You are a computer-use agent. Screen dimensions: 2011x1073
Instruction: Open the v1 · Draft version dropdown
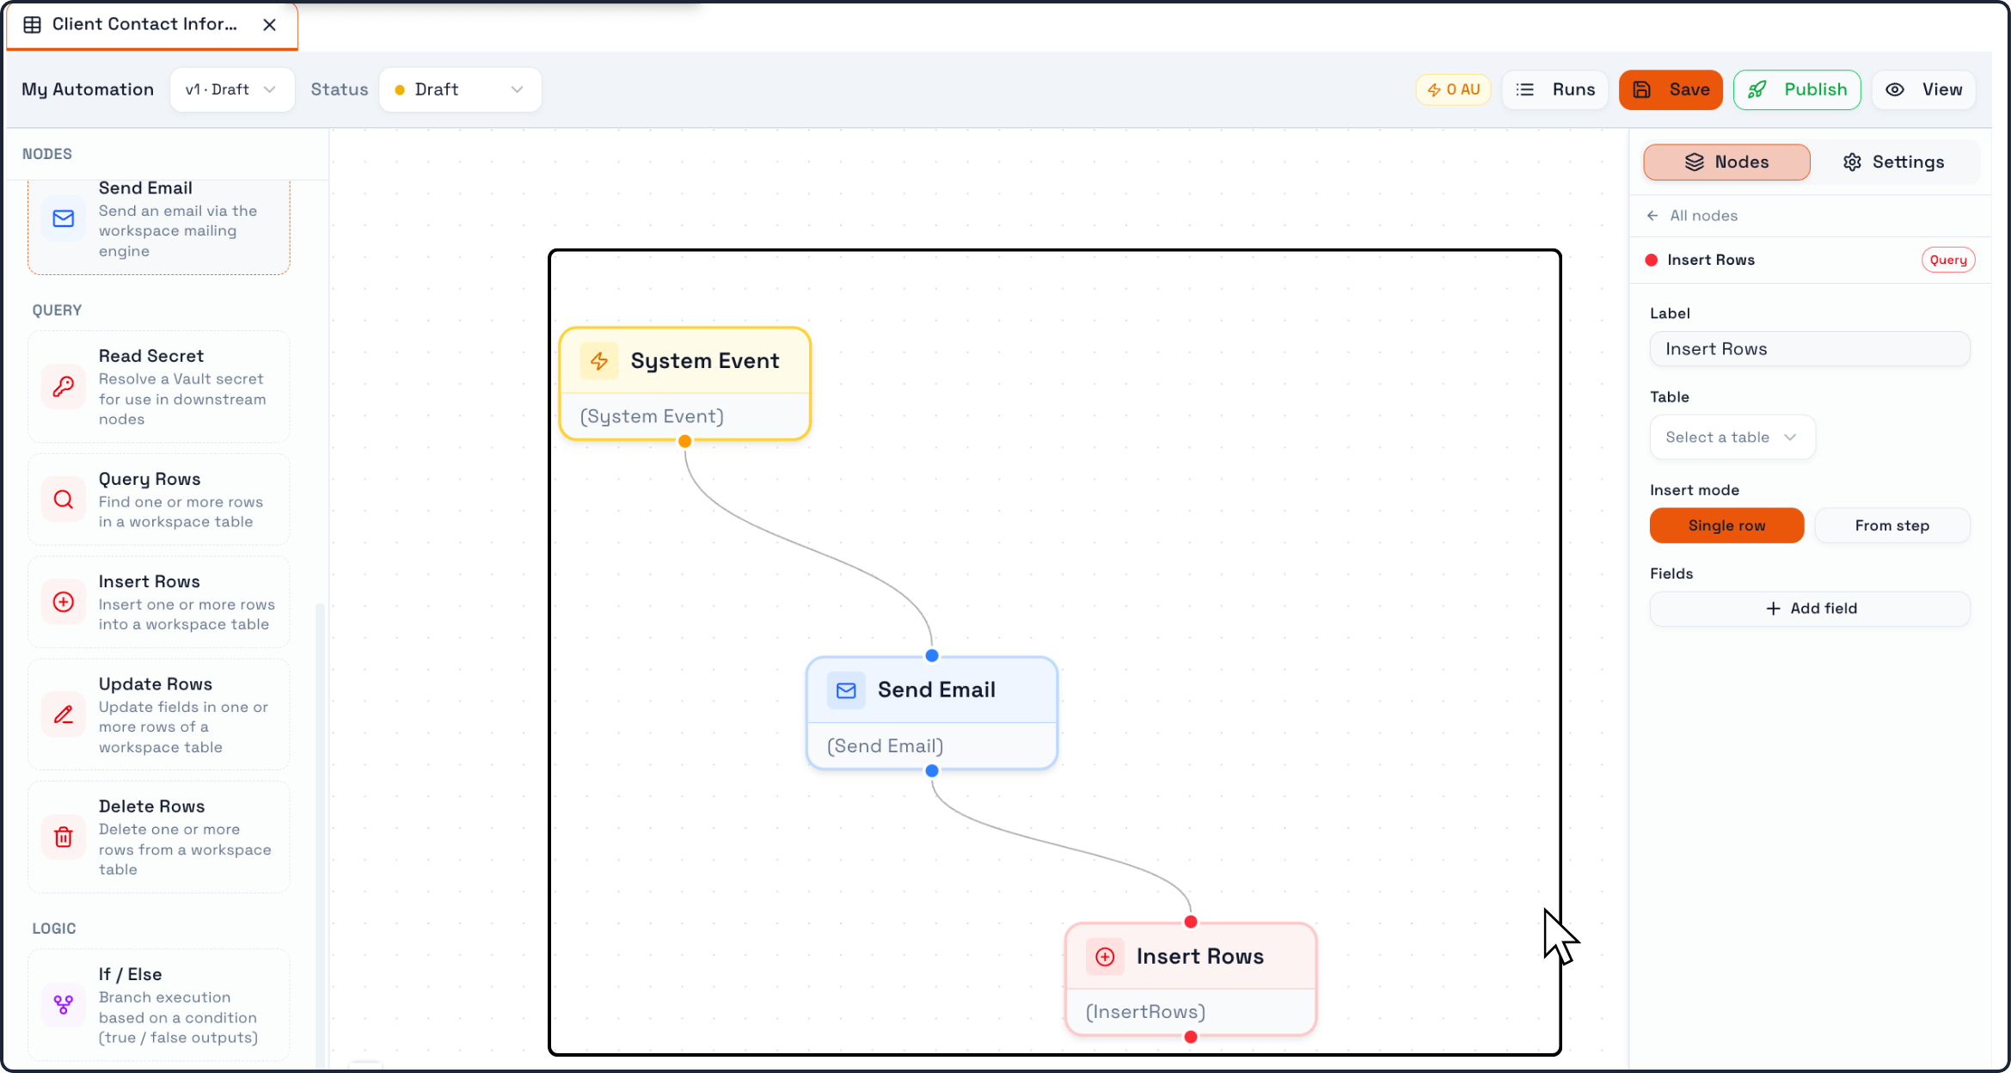232,89
